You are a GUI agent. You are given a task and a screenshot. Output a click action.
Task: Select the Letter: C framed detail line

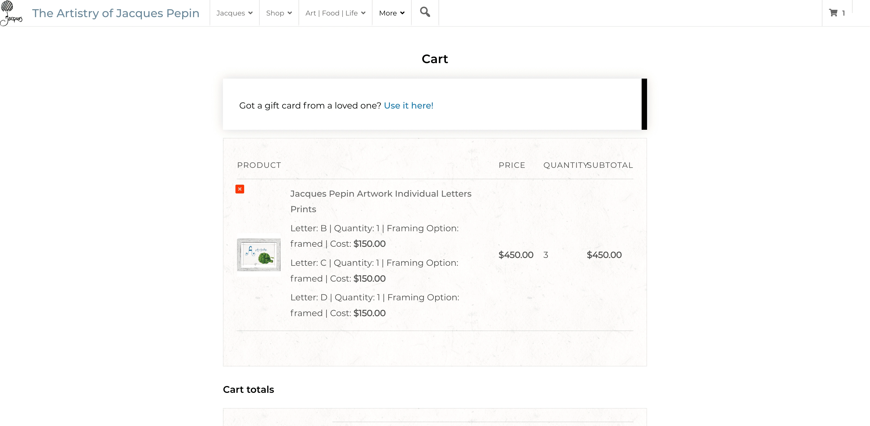pyautogui.click(x=374, y=271)
